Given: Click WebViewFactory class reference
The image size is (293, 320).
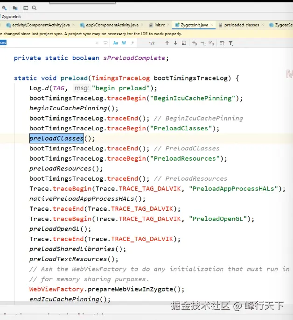Looking at the screenshot, I should tap(56, 289).
